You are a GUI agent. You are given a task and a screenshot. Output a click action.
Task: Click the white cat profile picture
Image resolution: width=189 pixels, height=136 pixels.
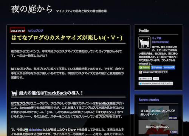pos(144,43)
